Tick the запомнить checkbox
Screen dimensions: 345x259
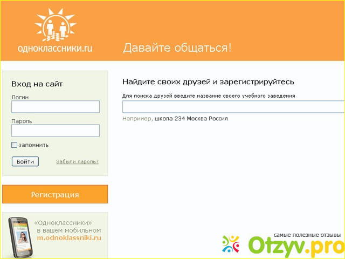click(15, 145)
